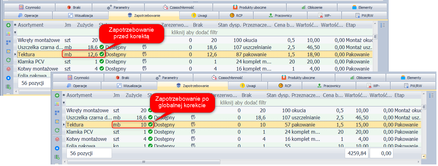The image size is (438, 166).
Task: Click green status check for Uszczelka in upper panel
Action: point(102,47)
